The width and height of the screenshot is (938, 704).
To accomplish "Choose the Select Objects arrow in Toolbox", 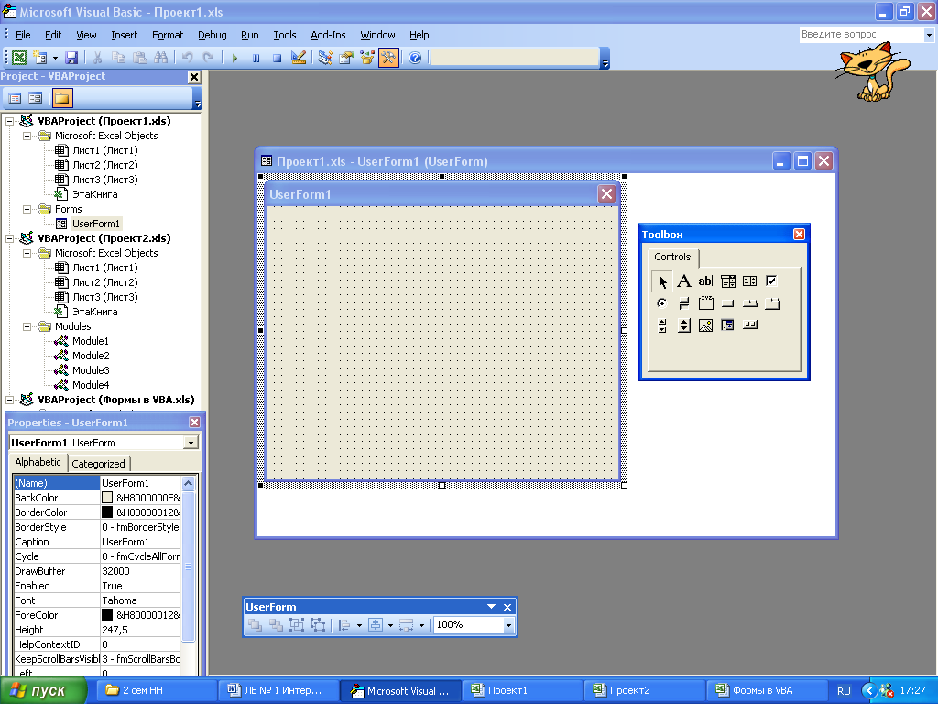I will [x=661, y=280].
